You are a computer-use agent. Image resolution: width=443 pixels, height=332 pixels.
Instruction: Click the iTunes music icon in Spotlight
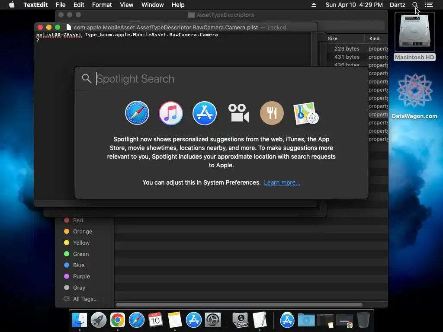(x=170, y=113)
